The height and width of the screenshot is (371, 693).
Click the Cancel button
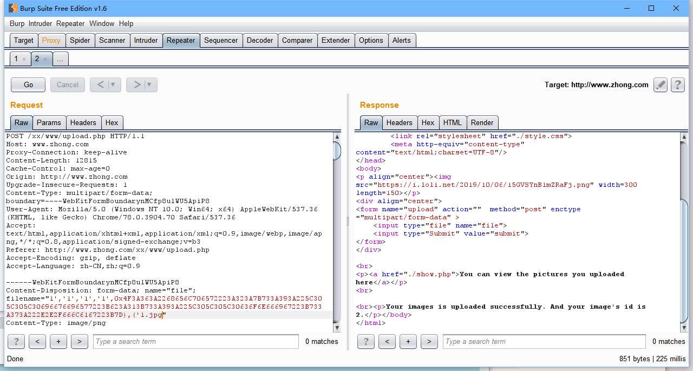pos(68,84)
